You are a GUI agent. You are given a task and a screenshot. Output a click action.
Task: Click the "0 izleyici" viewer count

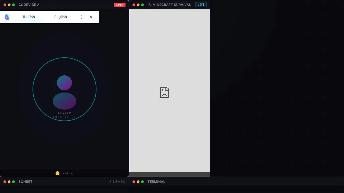(117, 182)
